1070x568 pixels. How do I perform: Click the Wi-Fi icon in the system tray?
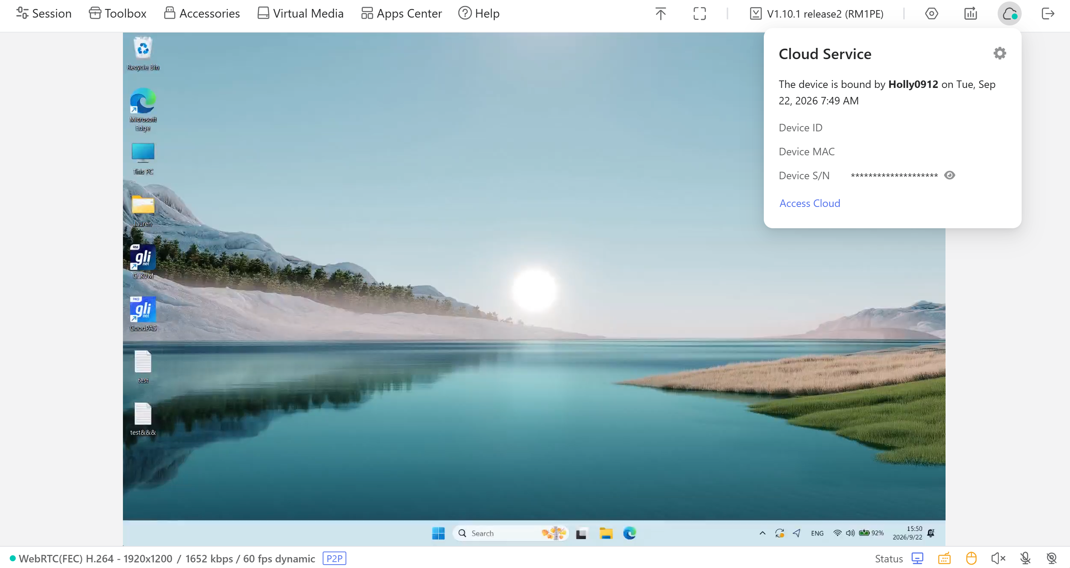(x=837, y=533)
